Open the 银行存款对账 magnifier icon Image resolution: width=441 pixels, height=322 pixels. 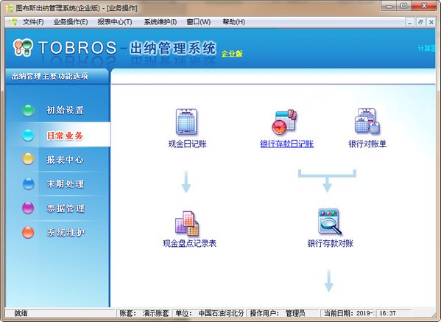pos(329,222)
